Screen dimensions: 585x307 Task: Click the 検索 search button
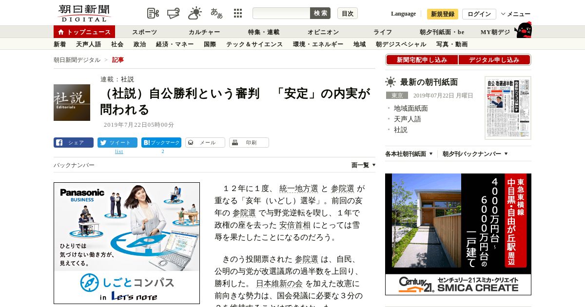coord(320,13)
